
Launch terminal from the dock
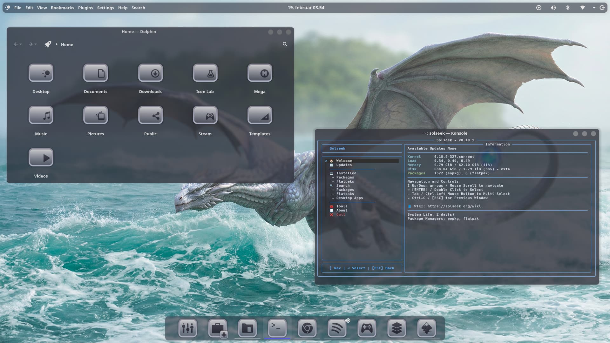tap(277, 328)
